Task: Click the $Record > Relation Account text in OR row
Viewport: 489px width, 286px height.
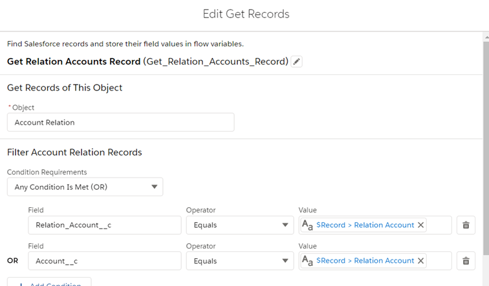Action: tap(365, 261)
